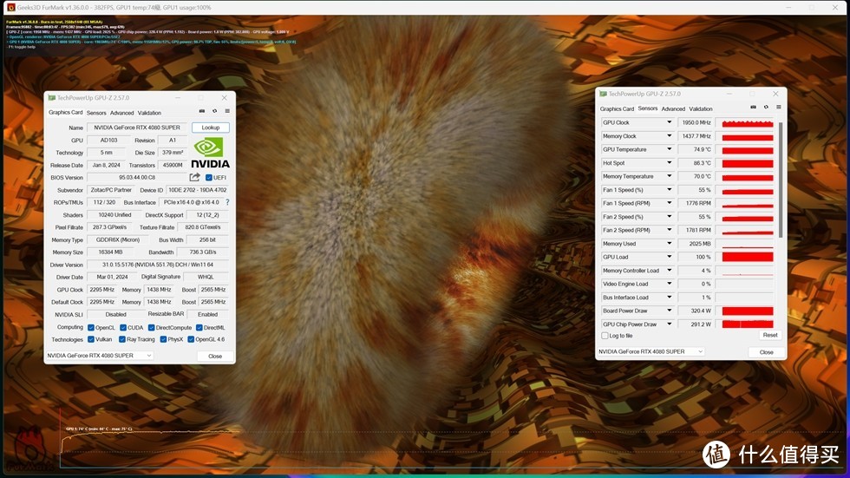The height and width of the screenshot is (478, 850).
Task: Toggle the DirectML checkbox
Action: pos(199,328)
